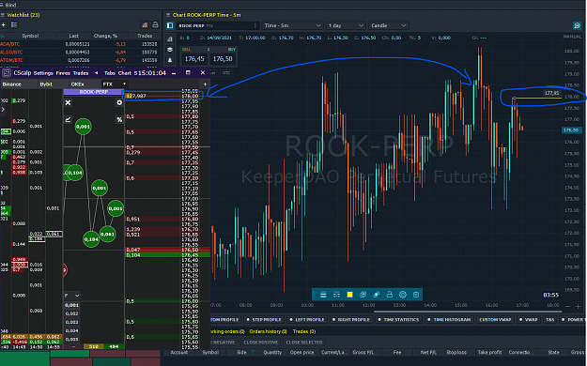Image resolution: width=587 pixels, height=366 pixels.
Task: Toggle the STEP PROFILE indicator
Action: [264, 320]
